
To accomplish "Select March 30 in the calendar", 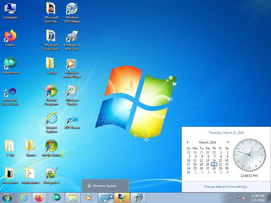I will click(227, 168).
